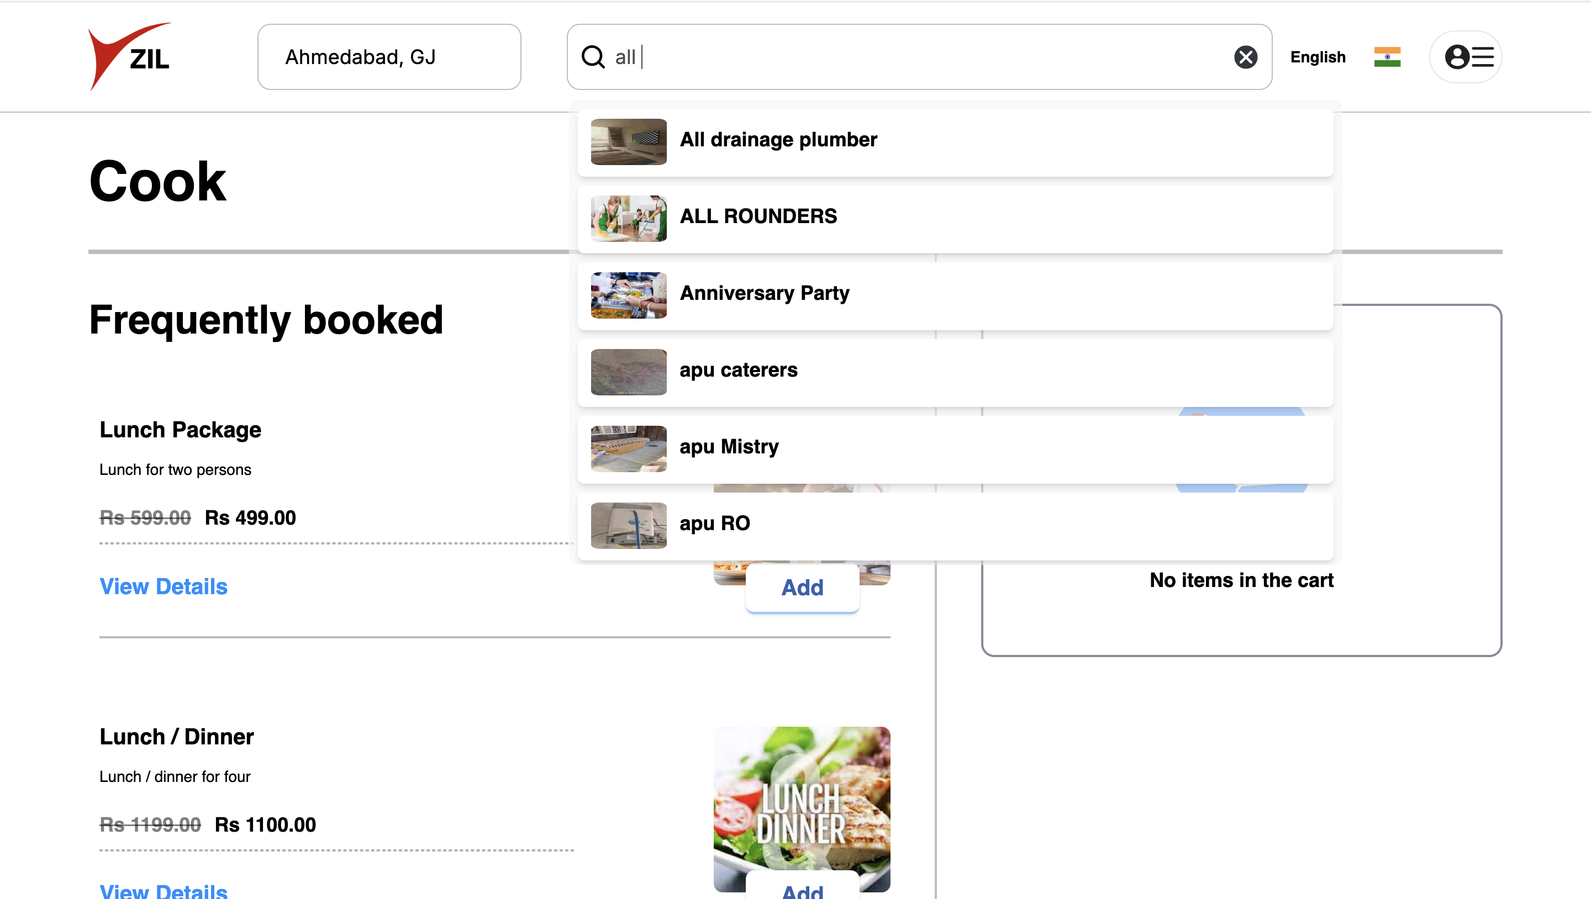Pick the Anniversary Party suggestion
Viewport: 1591px width, 899px height.
point(764,293)
